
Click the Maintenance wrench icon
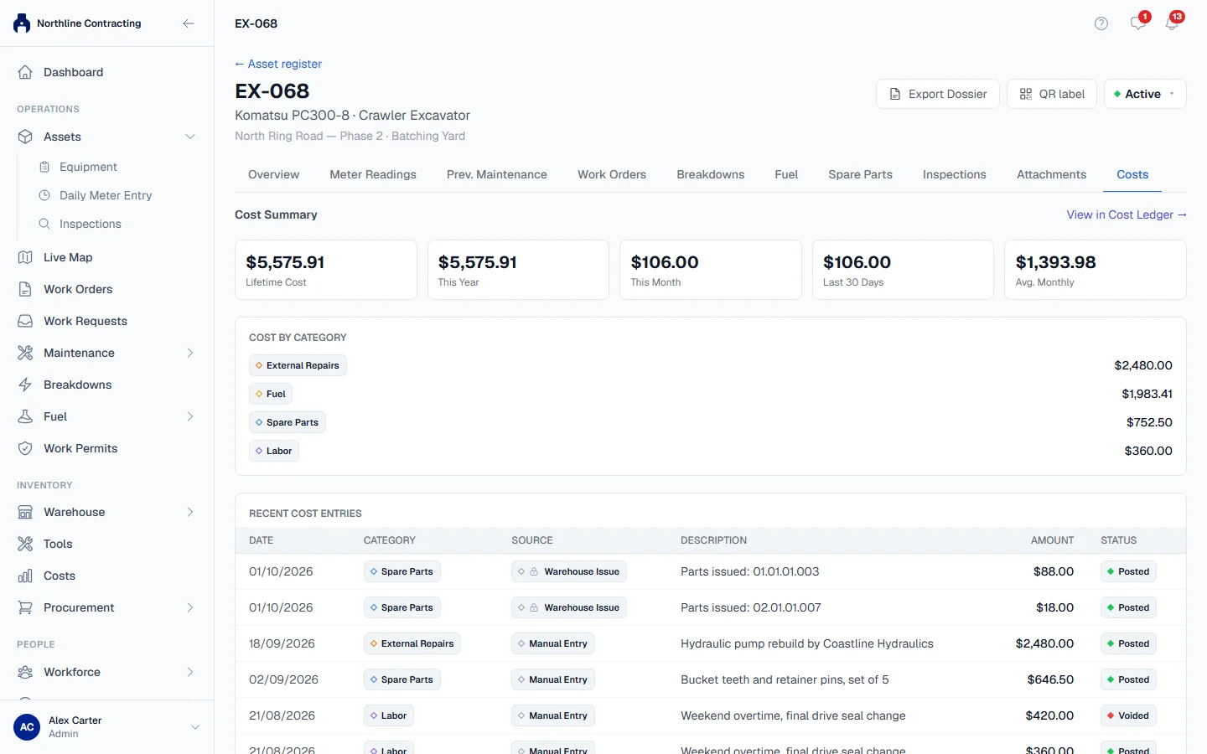(25, 353)
